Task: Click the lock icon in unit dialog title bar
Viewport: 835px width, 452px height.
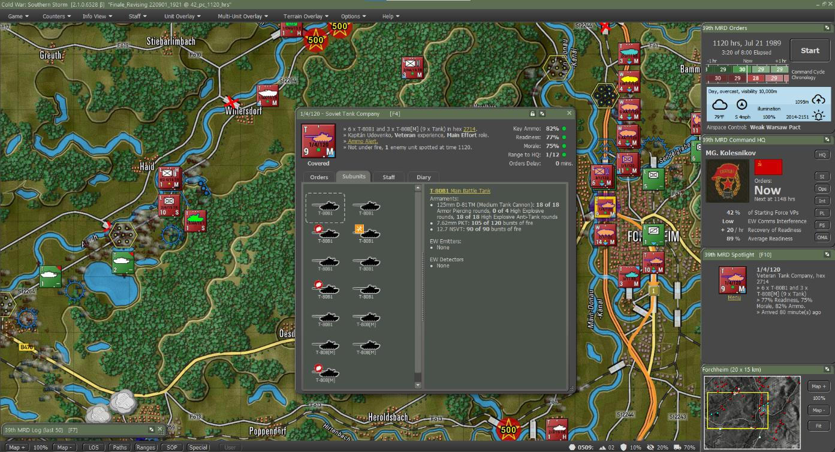Action: 532,113
